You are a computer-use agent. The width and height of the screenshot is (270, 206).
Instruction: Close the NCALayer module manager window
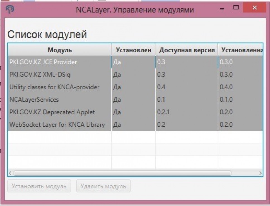coord(254,8)
